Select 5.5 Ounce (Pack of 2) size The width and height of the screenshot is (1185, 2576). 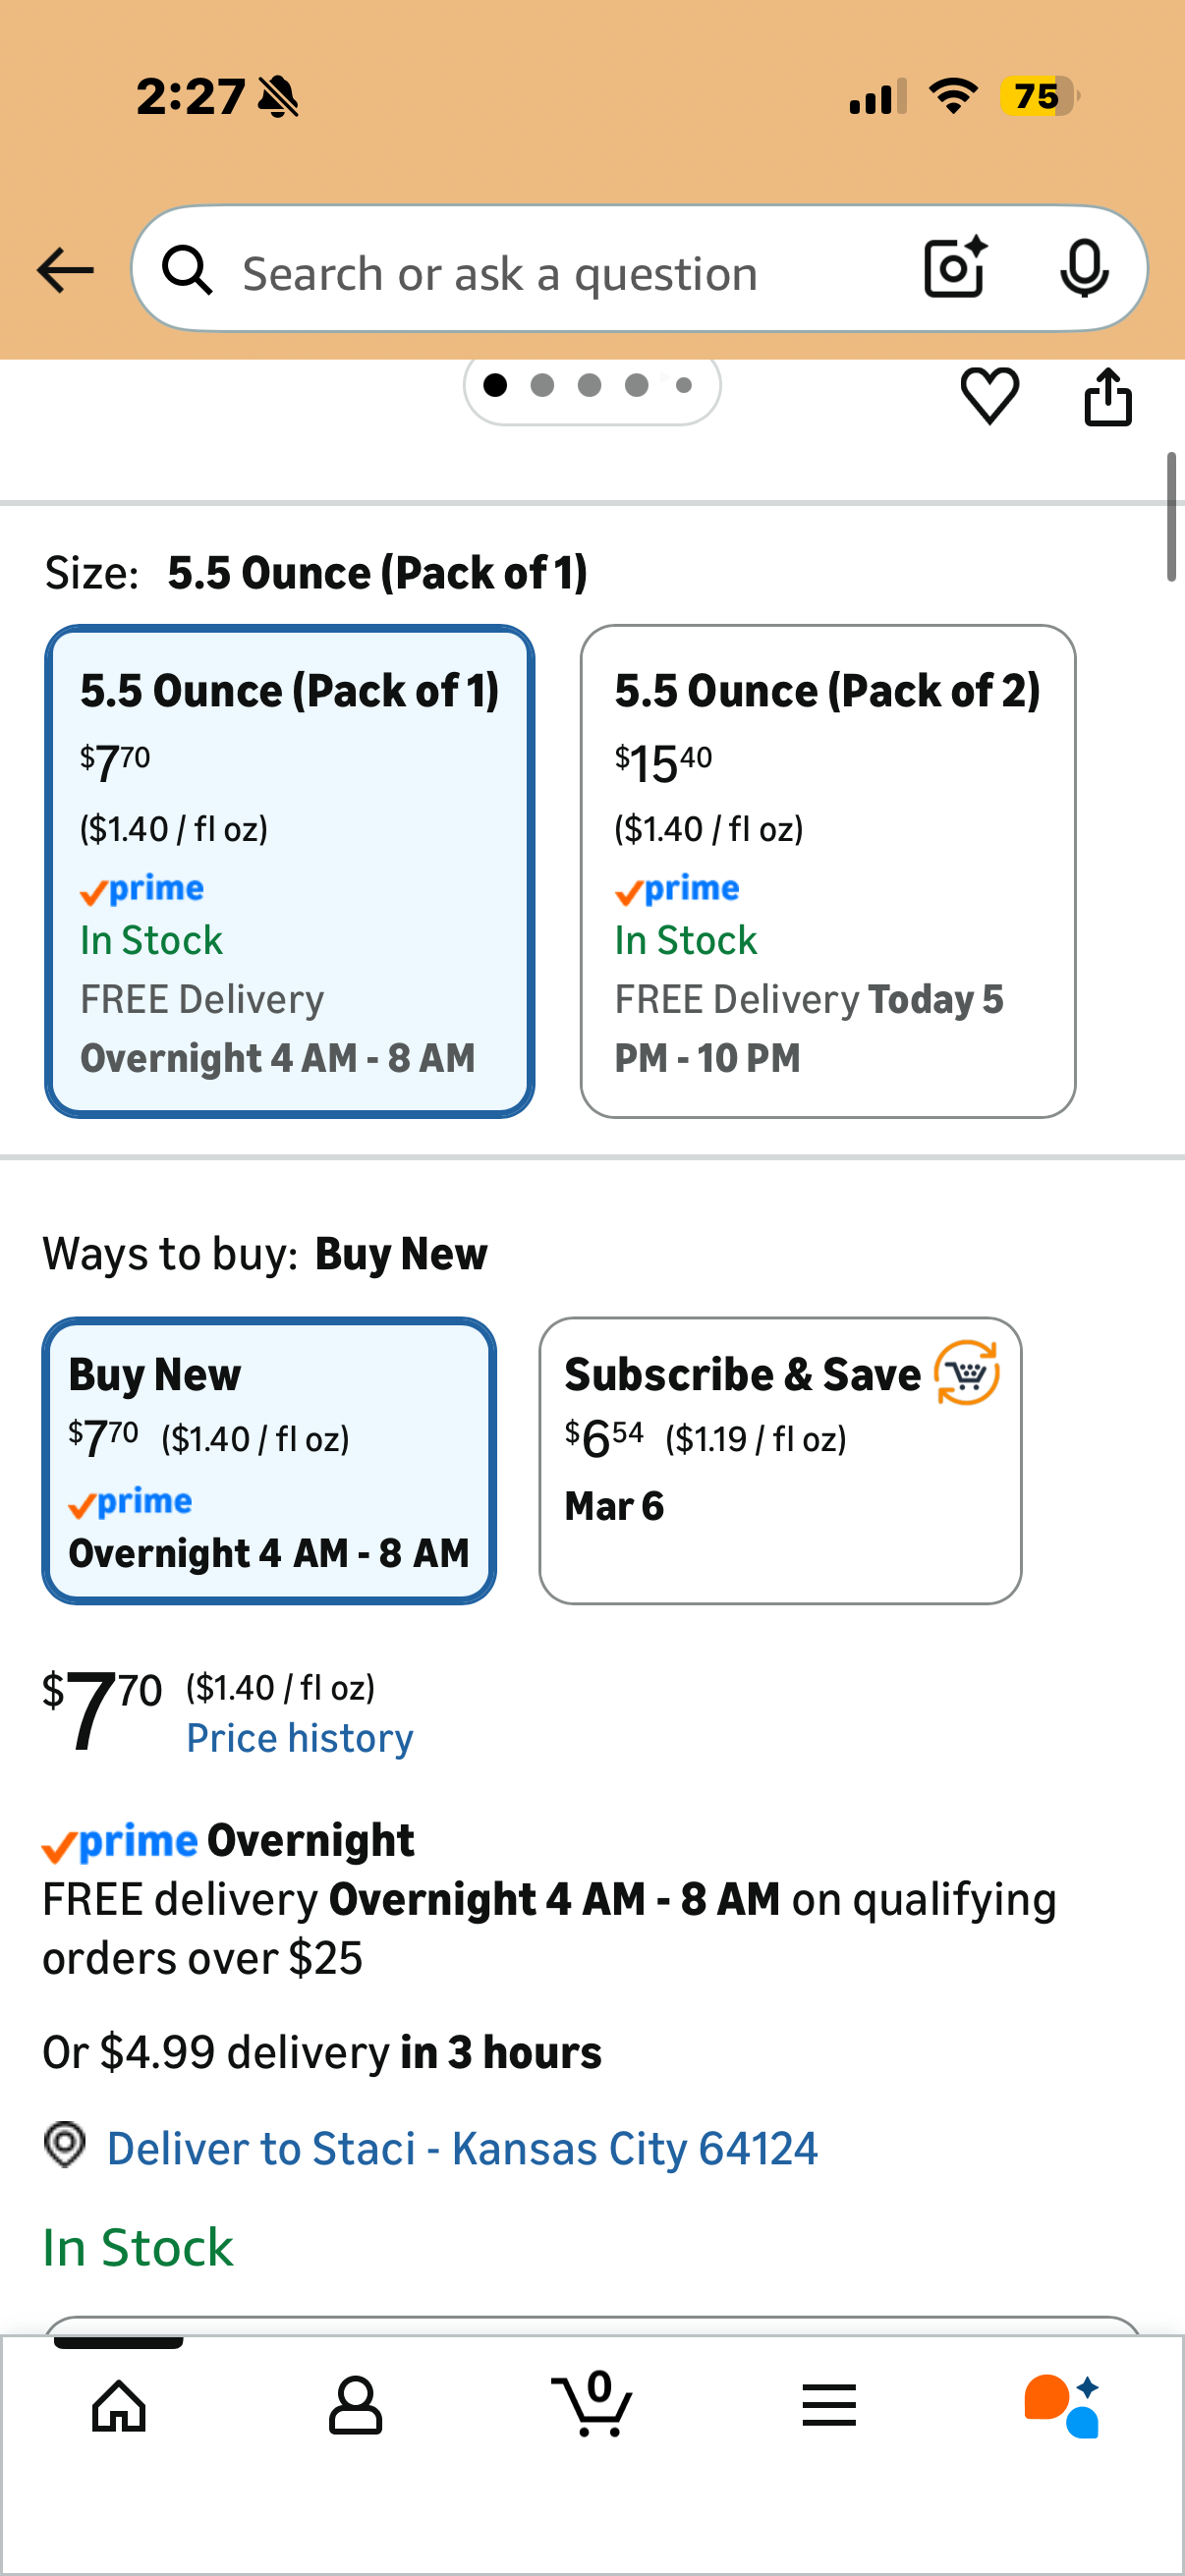click(827, 871)
